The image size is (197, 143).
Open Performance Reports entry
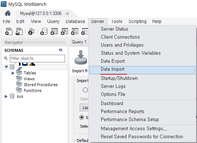(142, 112)
